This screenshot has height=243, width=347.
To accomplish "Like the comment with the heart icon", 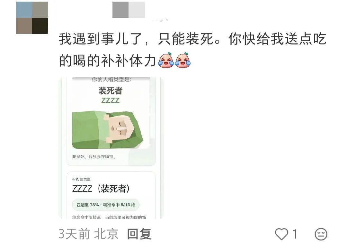I will (x=281, y=234).
